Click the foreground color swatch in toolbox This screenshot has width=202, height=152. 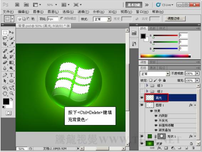coord(6,102)
